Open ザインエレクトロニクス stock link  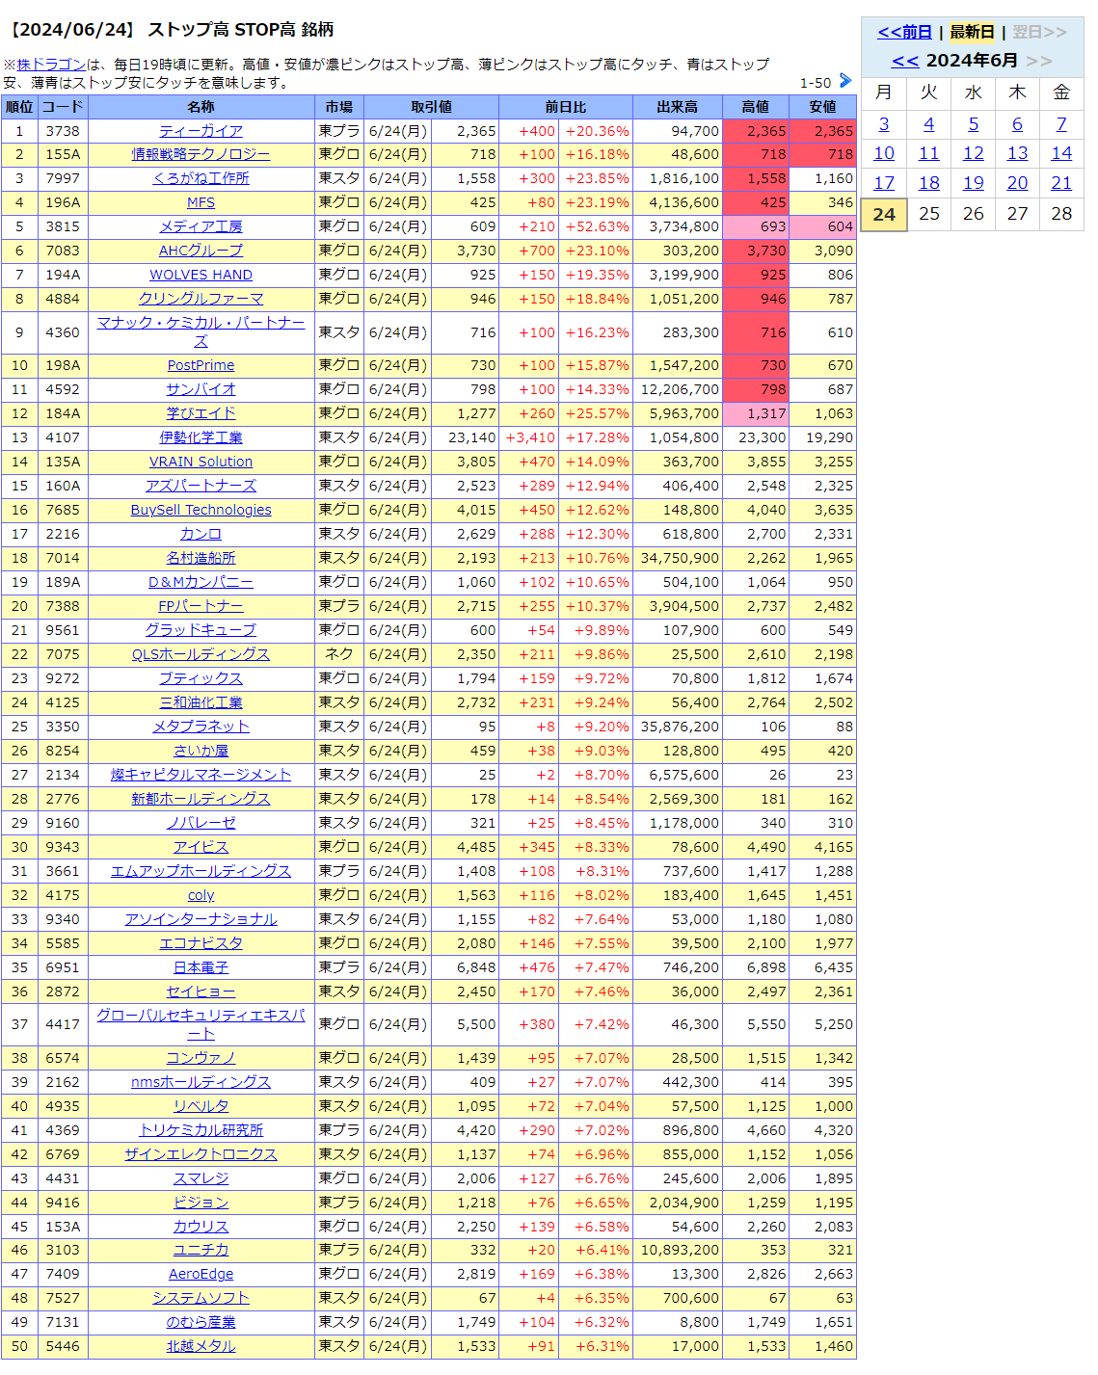click(x=201, y=1154)
